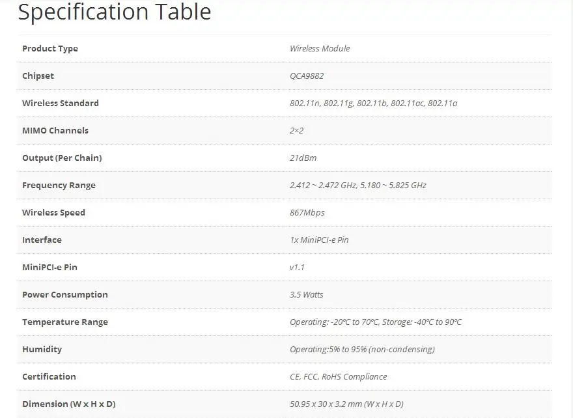
Task: Select the '3.5 Watts' value
Action: pos(306,295)
